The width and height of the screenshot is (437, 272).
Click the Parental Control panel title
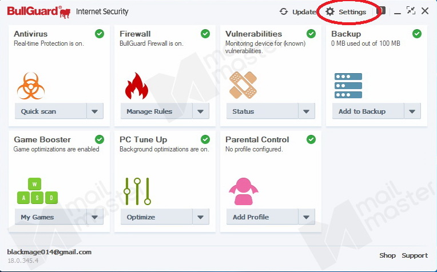click(x=257, y=139)
